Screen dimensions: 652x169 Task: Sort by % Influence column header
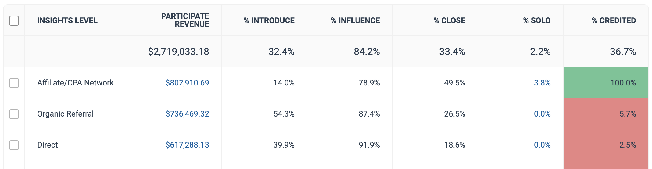click(x=355, y=20)
